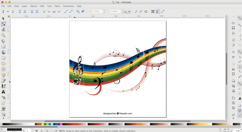The height and width of the screenshot is (132, 242).
Task: Make selected segments lines
Action: click(66, 12)
